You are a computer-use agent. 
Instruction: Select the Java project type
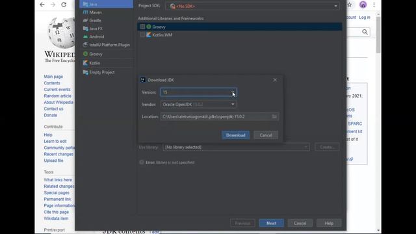(x=106, y=4)
